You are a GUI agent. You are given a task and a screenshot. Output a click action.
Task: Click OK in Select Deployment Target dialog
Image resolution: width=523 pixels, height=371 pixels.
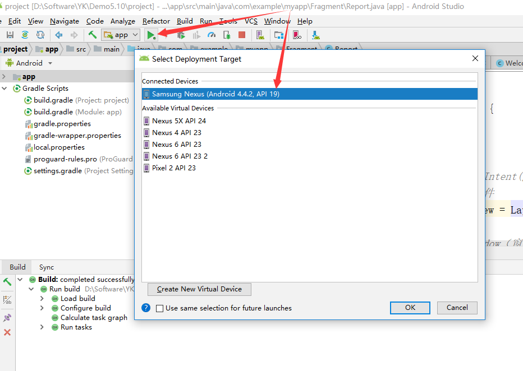point(410,308)
